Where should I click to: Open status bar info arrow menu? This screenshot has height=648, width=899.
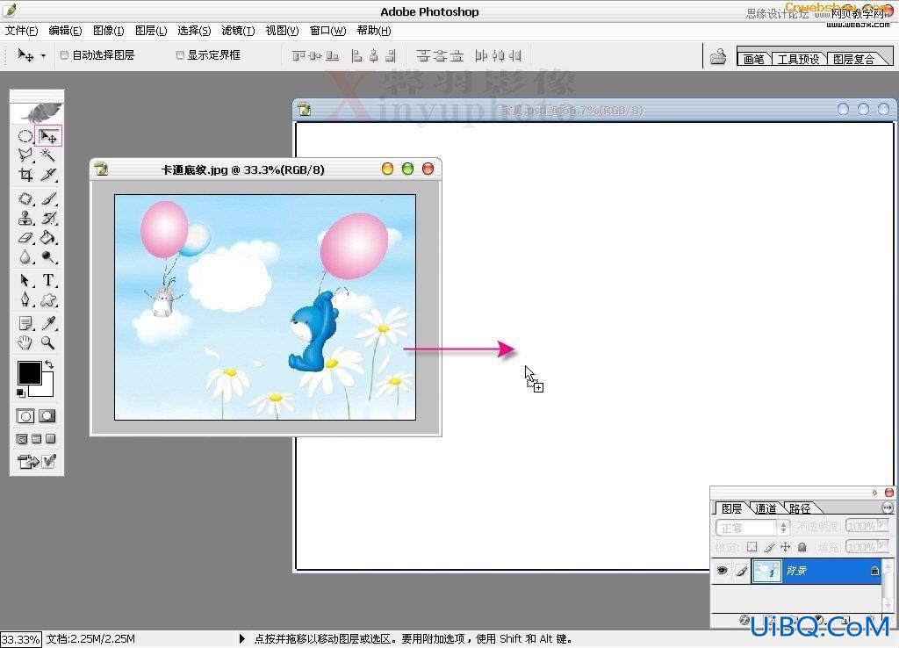click(241, 638)
